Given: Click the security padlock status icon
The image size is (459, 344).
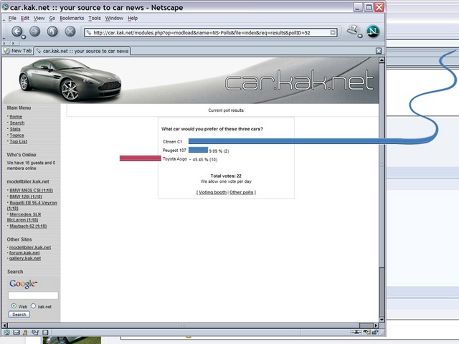Looking at the screenshot, I should pos(375,332).
